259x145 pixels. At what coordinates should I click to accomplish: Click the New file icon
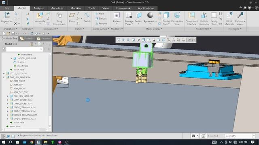pyautogui.click(x=4, y=33)
